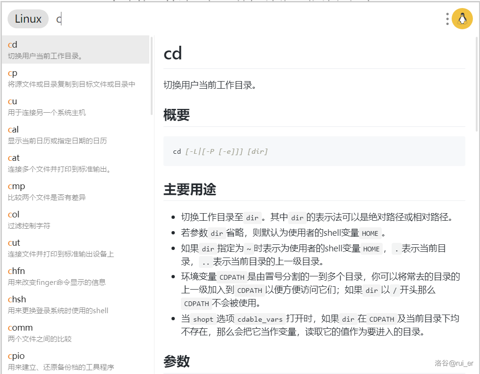Choose the cat command in list
Viewport: 480px width, 374px height.
(x=76, y=163)
